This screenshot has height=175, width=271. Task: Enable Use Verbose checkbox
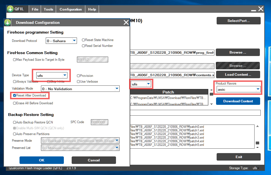point(78,82)
